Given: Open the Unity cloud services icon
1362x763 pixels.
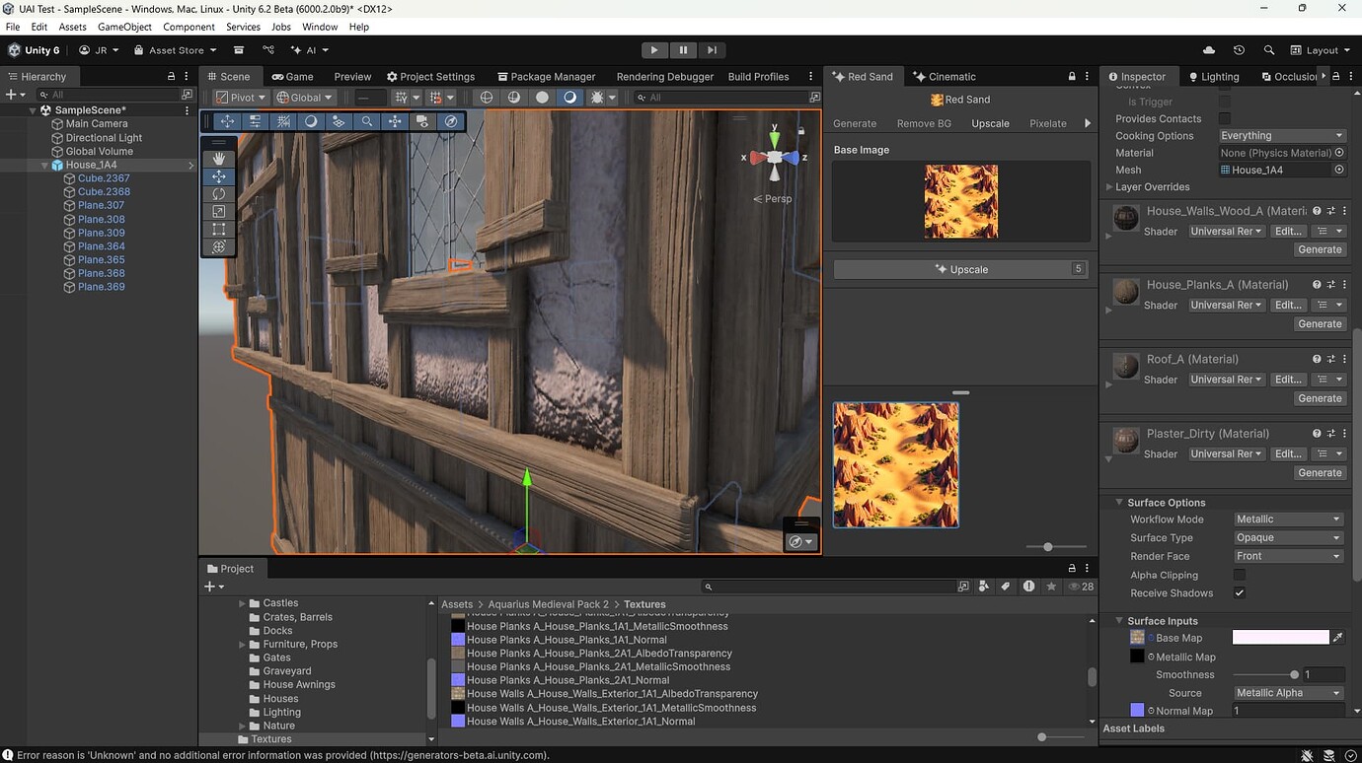Looking at the screenshot, I should 1208,49.
